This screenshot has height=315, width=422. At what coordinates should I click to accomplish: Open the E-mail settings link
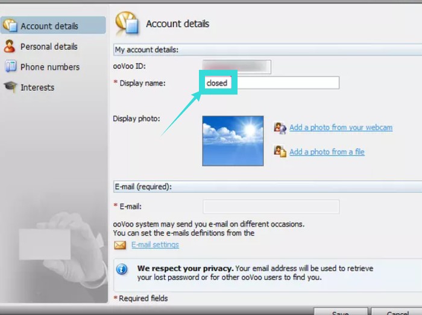[x=155, y=245]
